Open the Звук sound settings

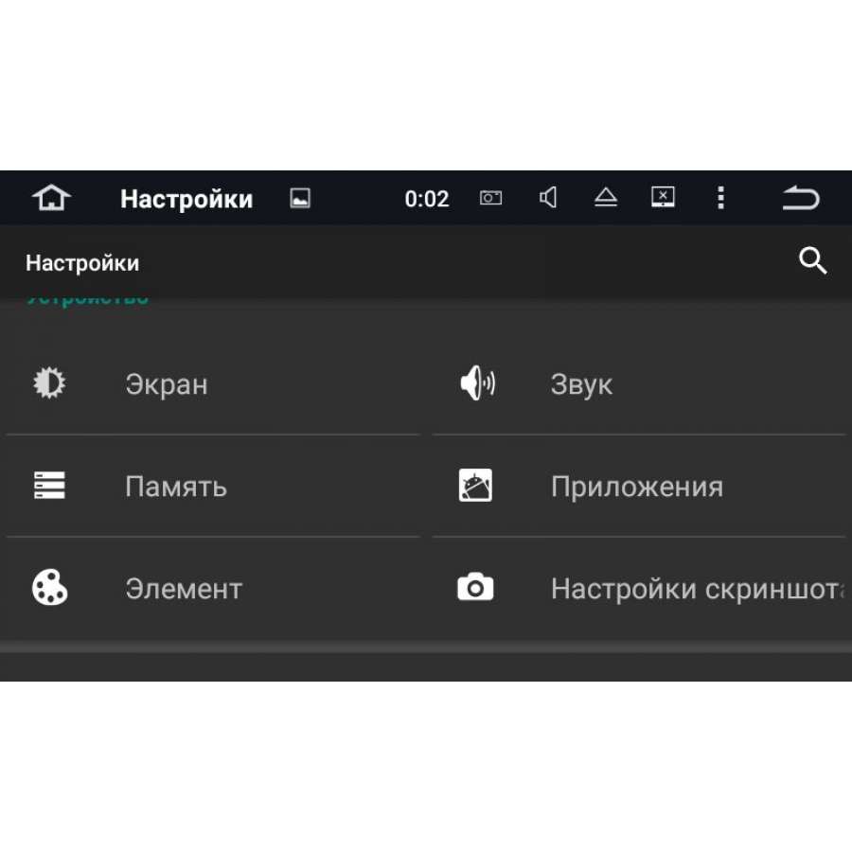[639, 384]
